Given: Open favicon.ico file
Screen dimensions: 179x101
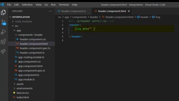Looking at the screenshot, I should click(x=23, y=93).
